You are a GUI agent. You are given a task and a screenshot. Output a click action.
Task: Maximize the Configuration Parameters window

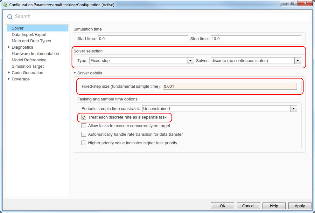(293, 3)
